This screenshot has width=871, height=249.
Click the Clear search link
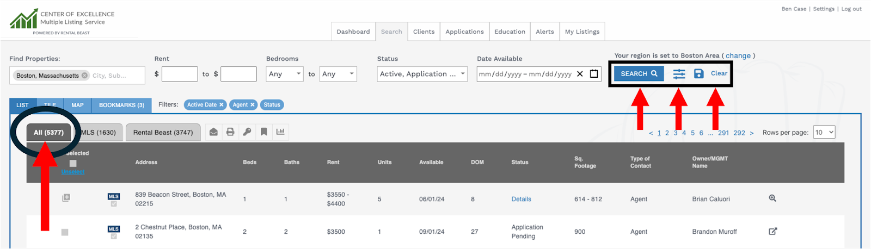pos(719,73)
